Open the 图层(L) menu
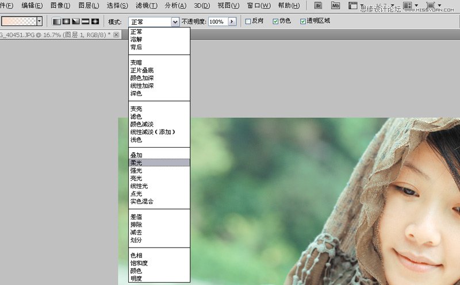Image resolution: width=460 pixels, height=285 pixels. coord(89,6)
